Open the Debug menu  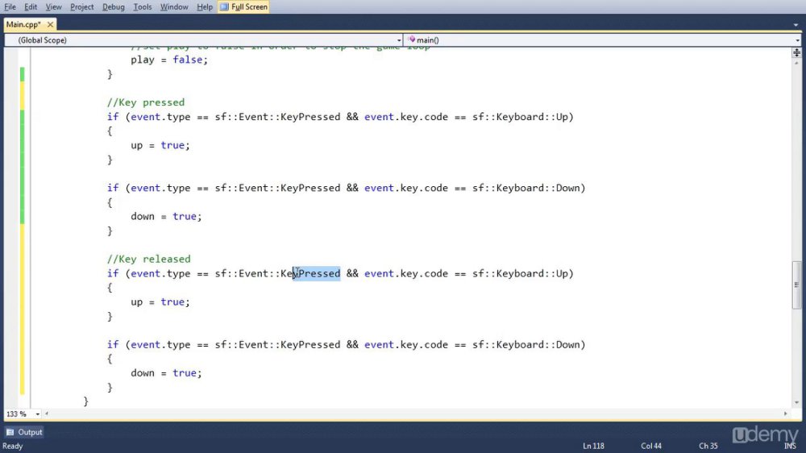tap(113, 6)
